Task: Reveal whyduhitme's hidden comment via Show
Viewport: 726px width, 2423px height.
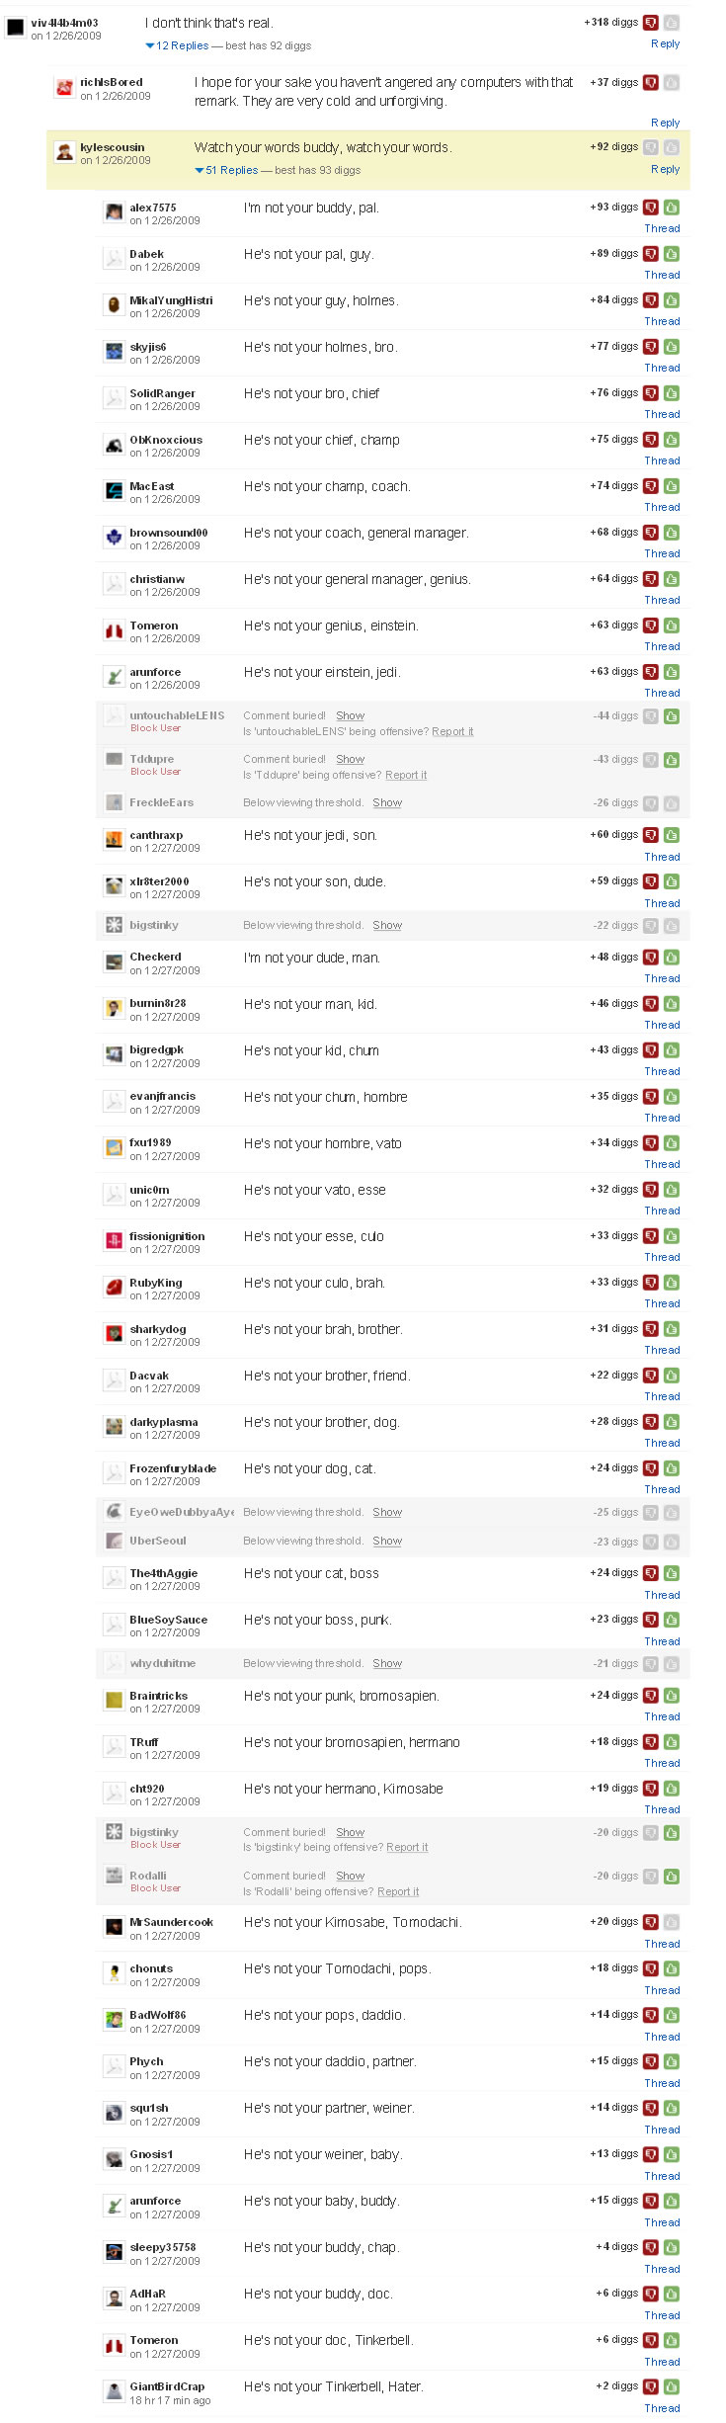Action: [387, 1663]
